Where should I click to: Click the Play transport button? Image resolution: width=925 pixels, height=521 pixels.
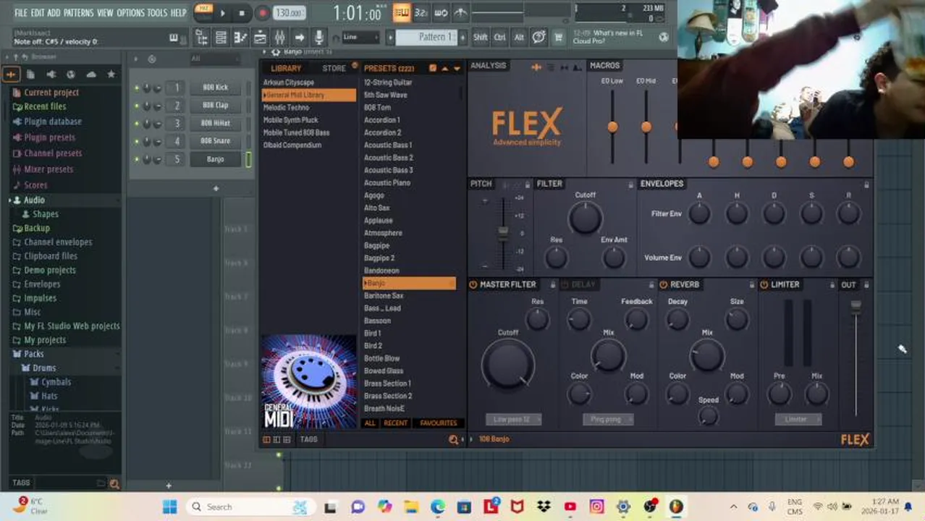(223, 12)
